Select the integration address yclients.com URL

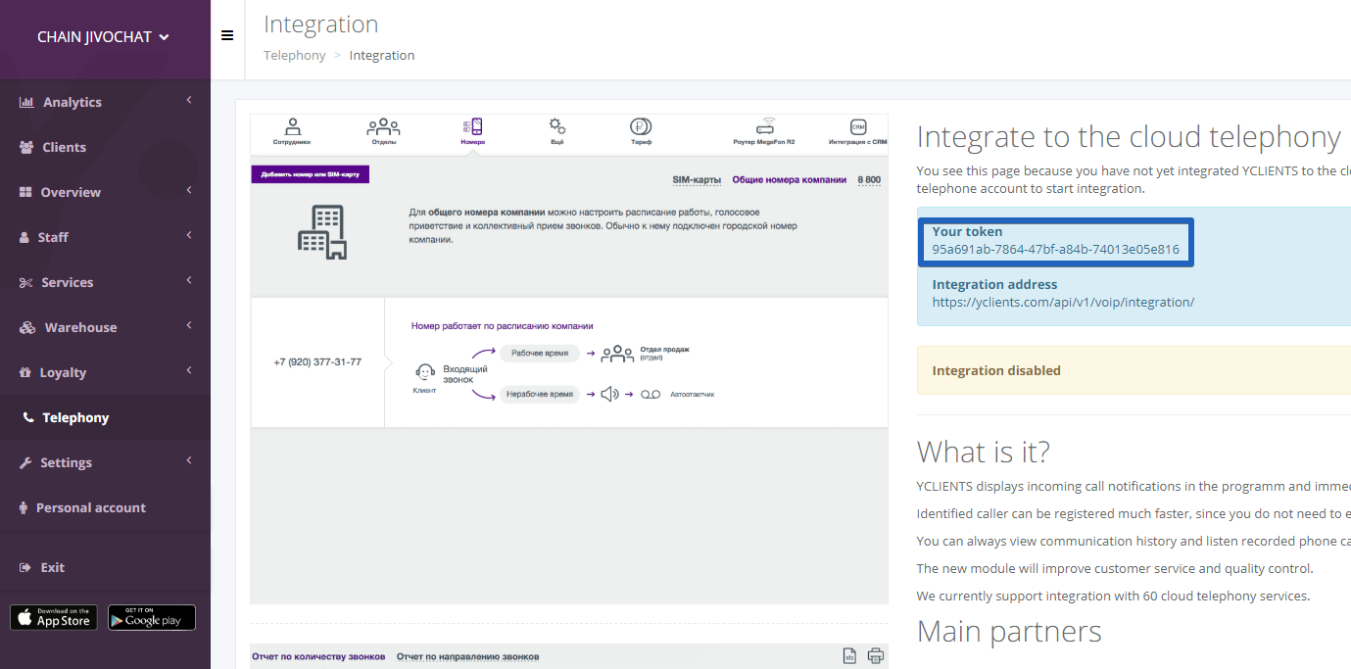pos(1063,302)
